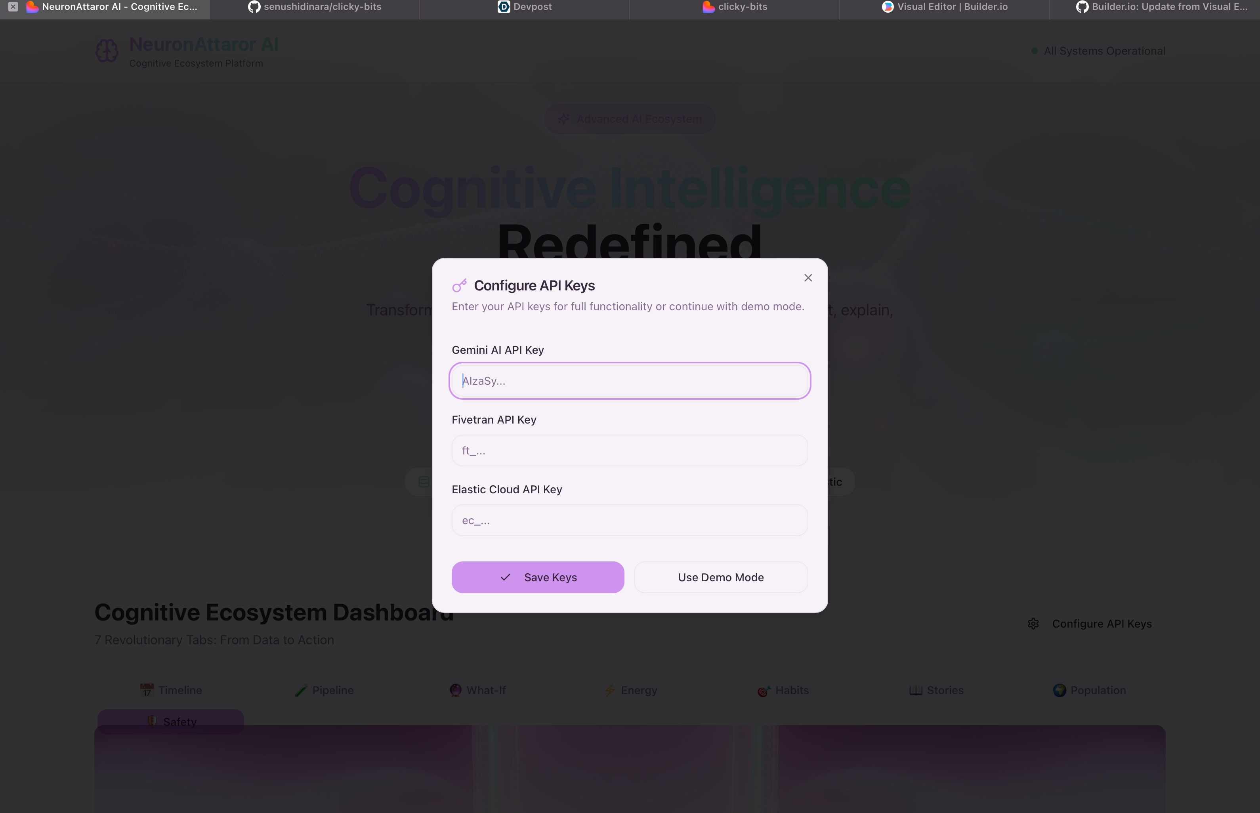This screenshot has height=813, width=1260.
Task: Choose Use Demo Mode
Action: pyautogui.click(x=720, y=577)
